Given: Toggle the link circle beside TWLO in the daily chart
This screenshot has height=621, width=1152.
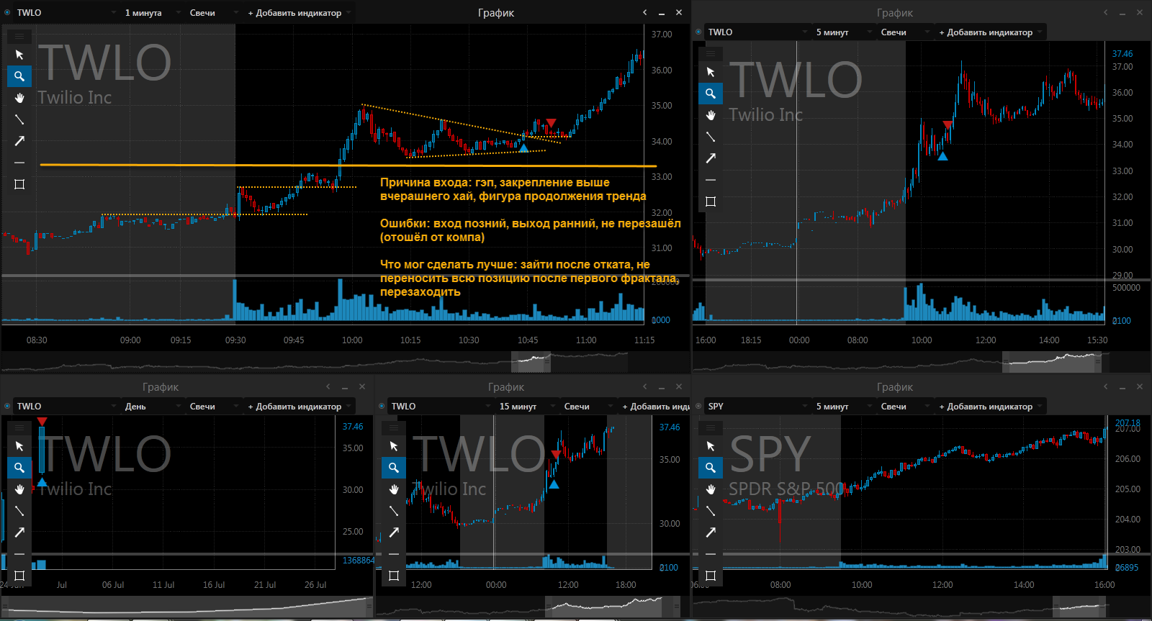Looking at the screenshot, I should coord(7,406).
